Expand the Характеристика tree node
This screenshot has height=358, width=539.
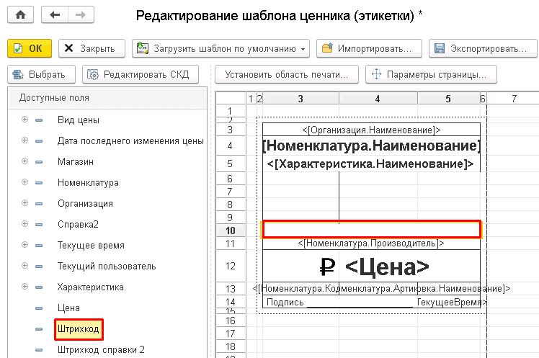[x=25, y=287]
